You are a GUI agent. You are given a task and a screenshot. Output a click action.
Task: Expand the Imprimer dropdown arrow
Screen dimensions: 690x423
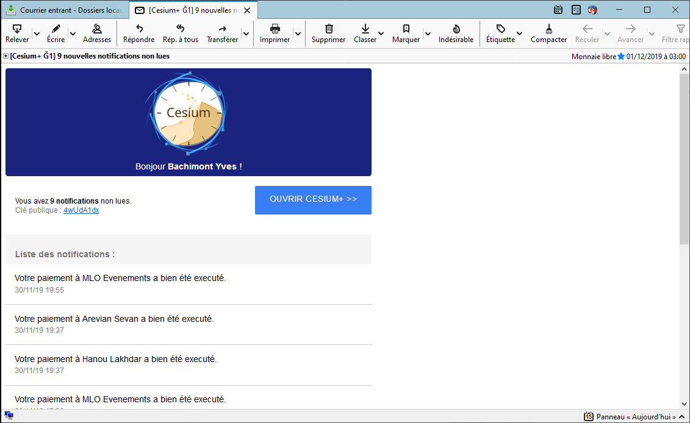(298, 34)
